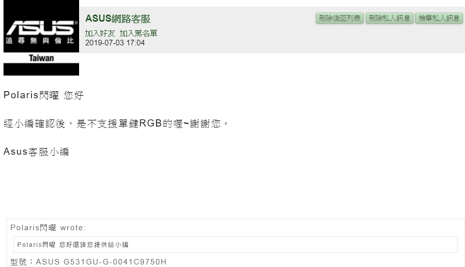This screenshot has height=267, width=465.
Task: Click the RGB text in reply message
Action: [150, 123]
